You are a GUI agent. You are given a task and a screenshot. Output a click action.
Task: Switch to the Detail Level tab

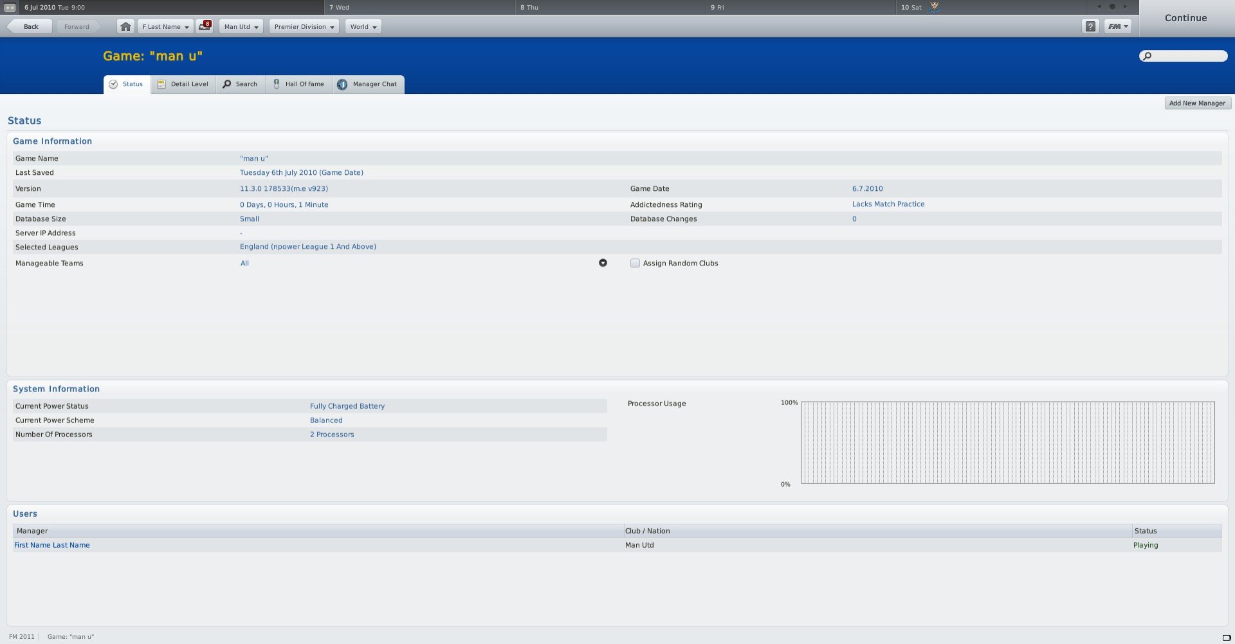183,84
